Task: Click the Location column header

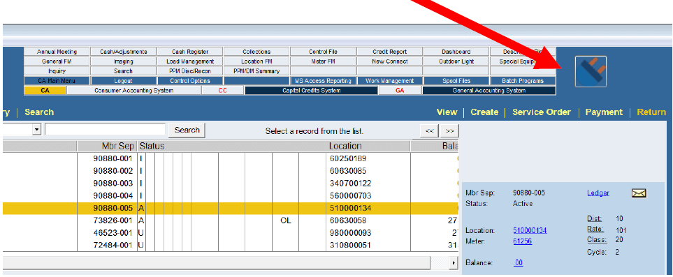Action: (345, 147)
